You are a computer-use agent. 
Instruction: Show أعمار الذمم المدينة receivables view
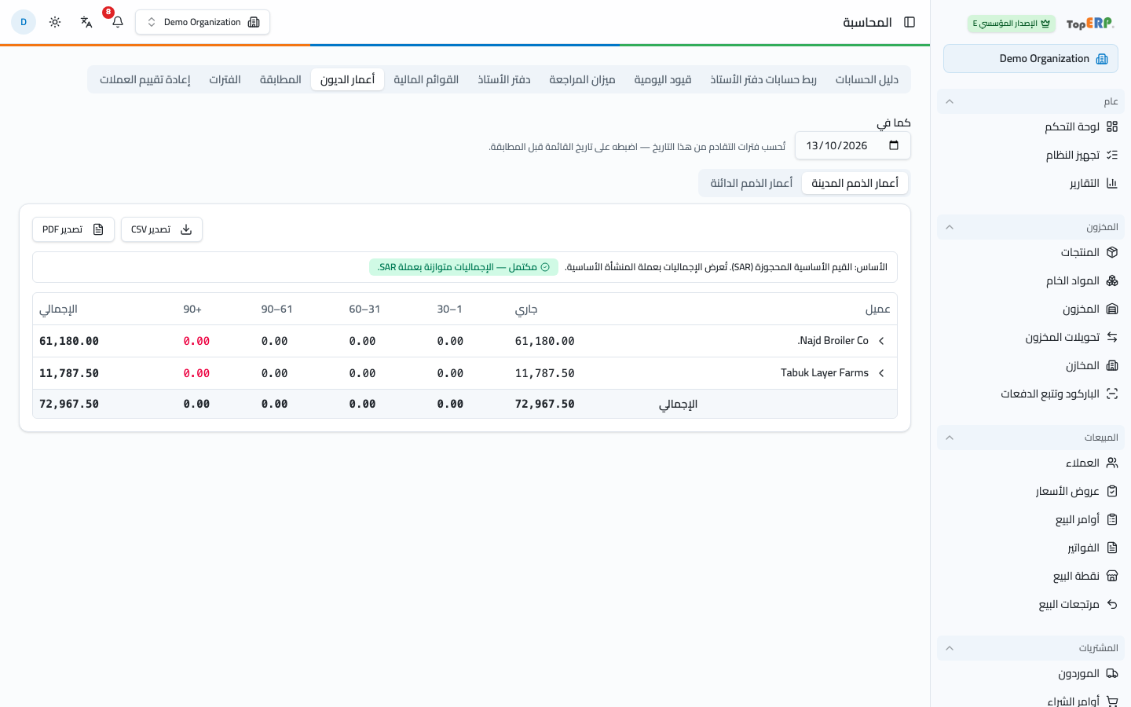click(x=855, y=183)
